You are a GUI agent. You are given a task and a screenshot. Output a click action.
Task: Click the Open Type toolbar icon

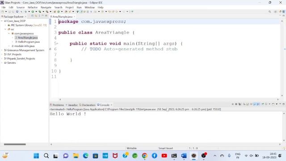click(66, 12)
